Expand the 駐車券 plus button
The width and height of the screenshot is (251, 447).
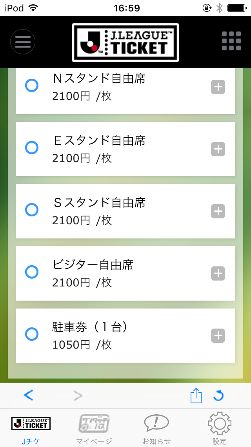click(218, 336)
